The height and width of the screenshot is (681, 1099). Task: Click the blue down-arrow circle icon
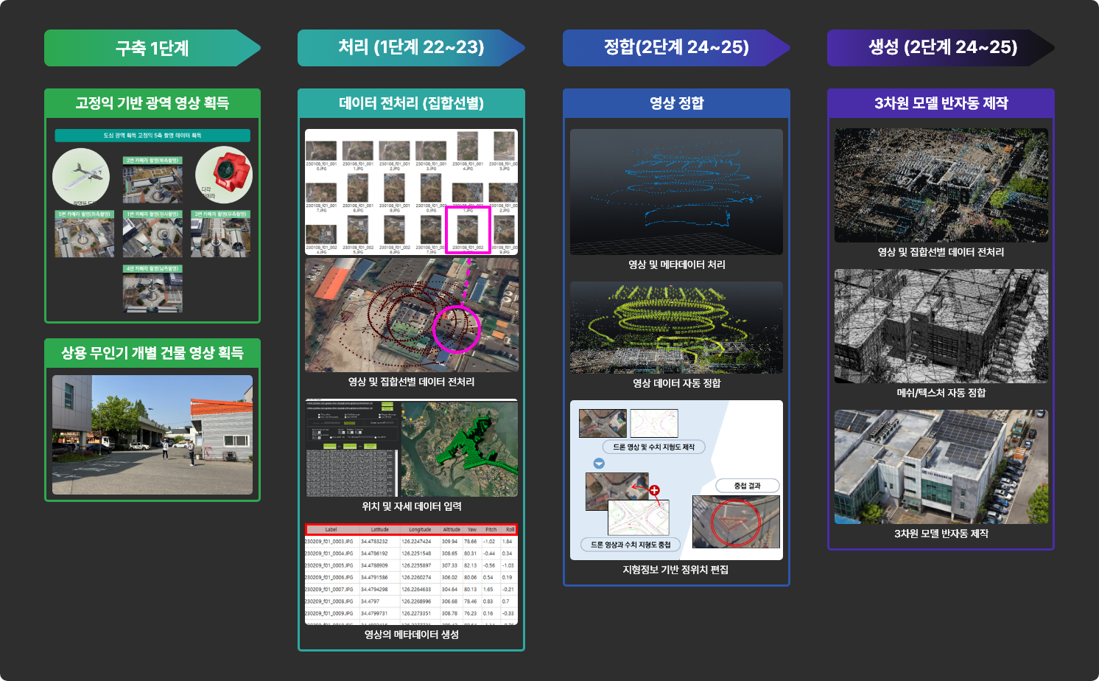(x=599, y=464)
